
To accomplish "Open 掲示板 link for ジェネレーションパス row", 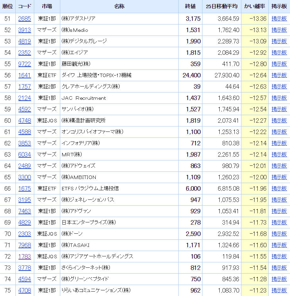I will tap(279, 200).
